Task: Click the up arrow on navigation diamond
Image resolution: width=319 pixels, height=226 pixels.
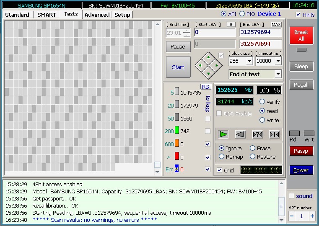Action: tap(208, 57)
